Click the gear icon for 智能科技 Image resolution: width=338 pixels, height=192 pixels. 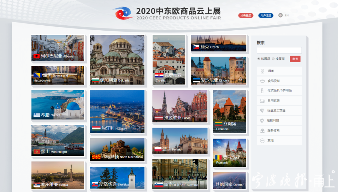tap(262, 121)
